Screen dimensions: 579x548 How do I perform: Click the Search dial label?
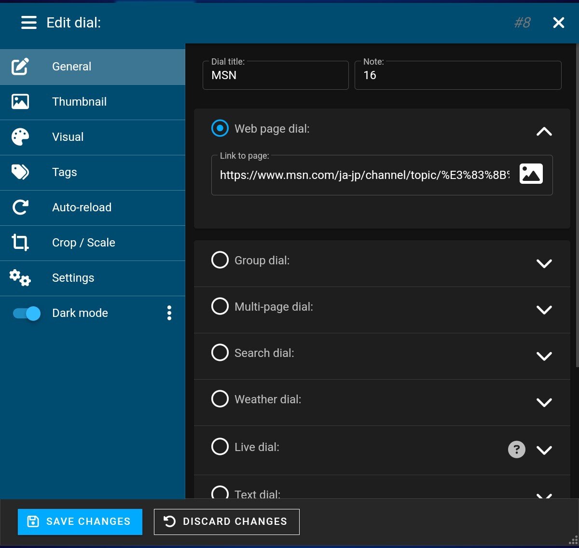(x=264, y=353)
